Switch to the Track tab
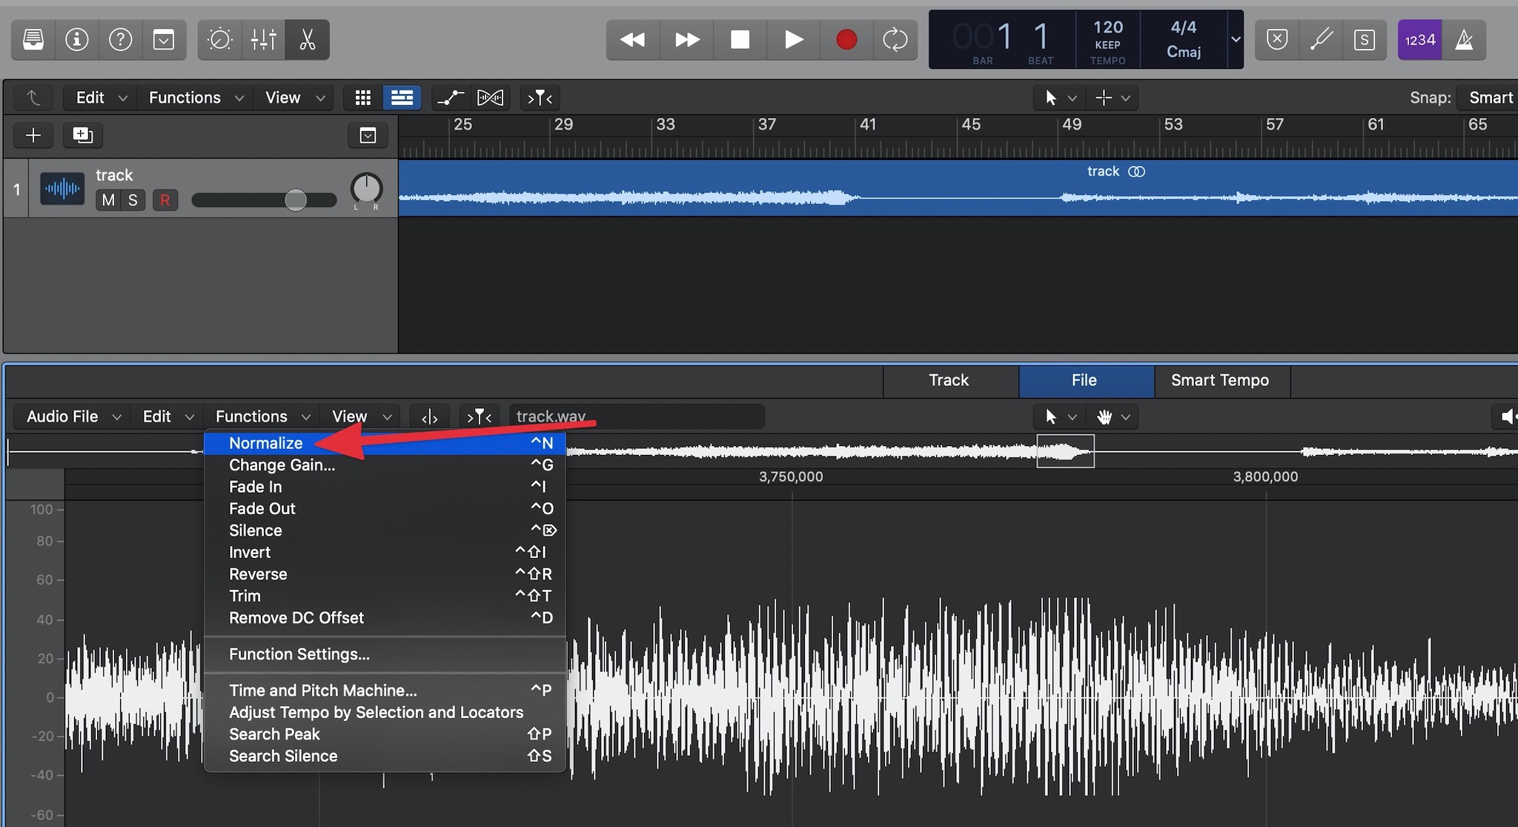Viewport: 1518px width, 827px height. click(x=946, y=379)
